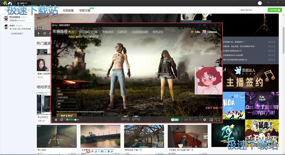Select the first streamer entry in the left sidebar
This screenshot has height=155, width=285.
(17, 18)
